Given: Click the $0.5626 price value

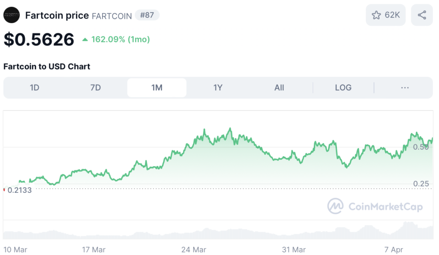Looking at the screenshot, I should (x=39, y=39).
